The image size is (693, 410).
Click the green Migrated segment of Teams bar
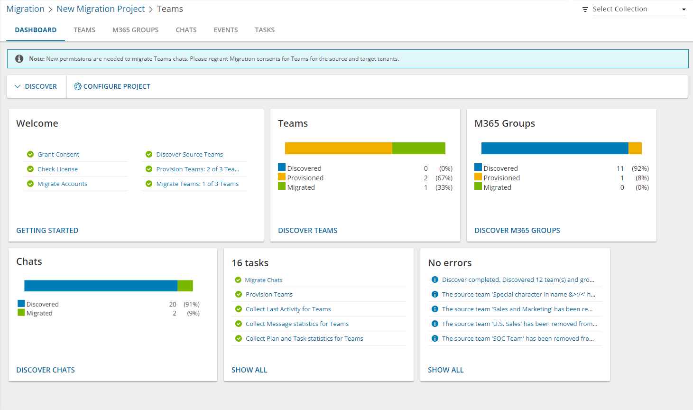pos(418,148)
